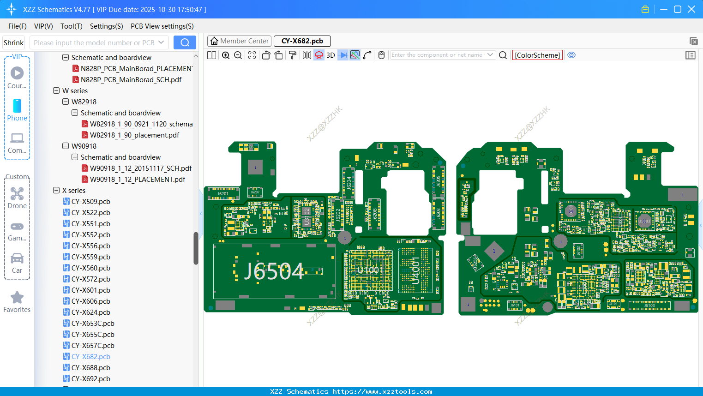Open CY-X688.pcb file in tree
The width and height of the screenshot is (703, 396).
click(90, 368)
